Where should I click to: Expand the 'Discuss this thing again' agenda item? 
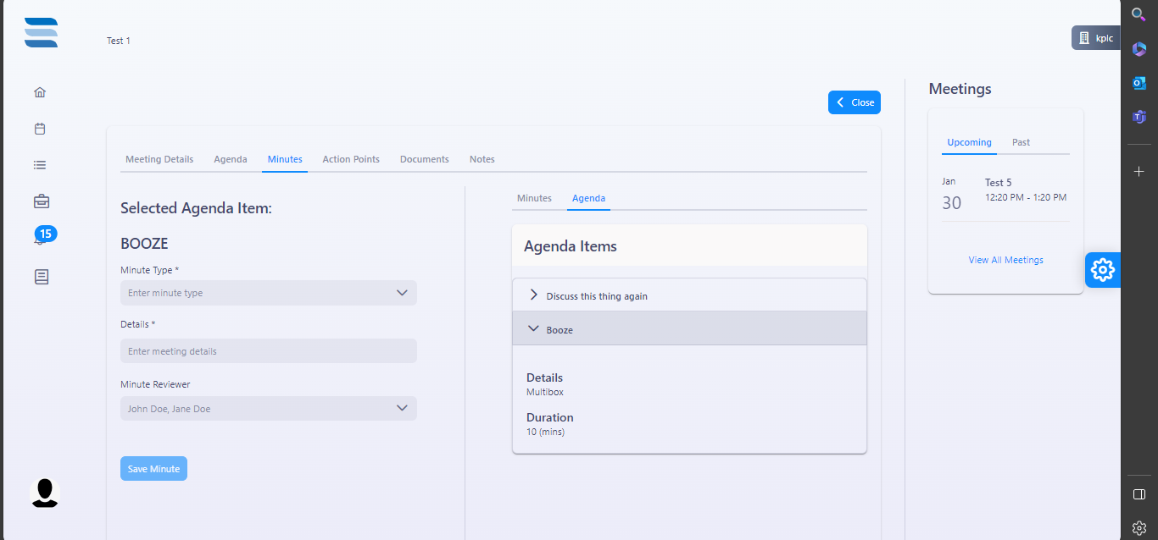[689, 295]
